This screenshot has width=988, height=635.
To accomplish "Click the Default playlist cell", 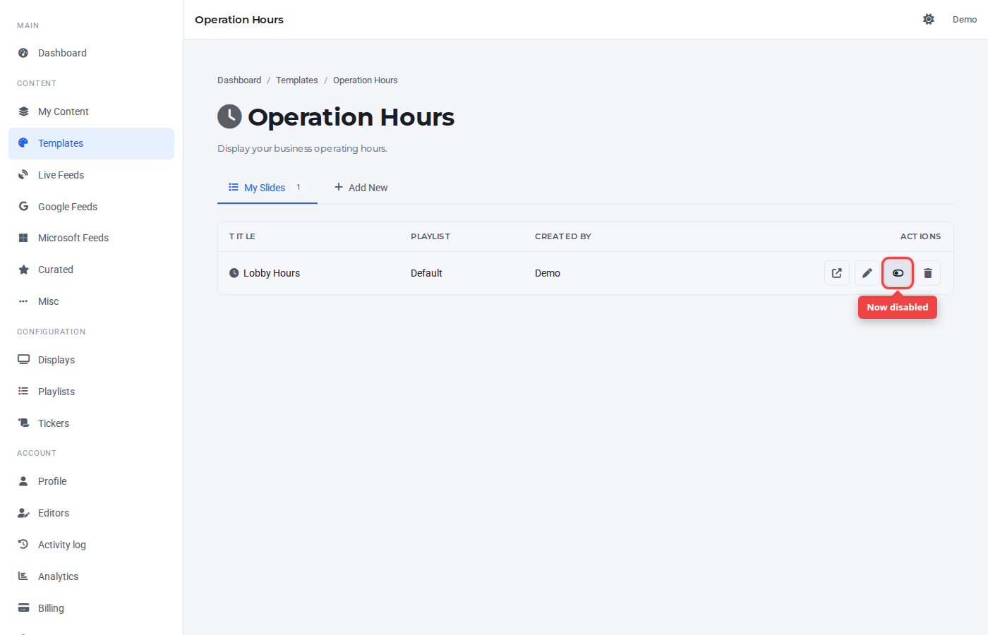I will point(426,273).
